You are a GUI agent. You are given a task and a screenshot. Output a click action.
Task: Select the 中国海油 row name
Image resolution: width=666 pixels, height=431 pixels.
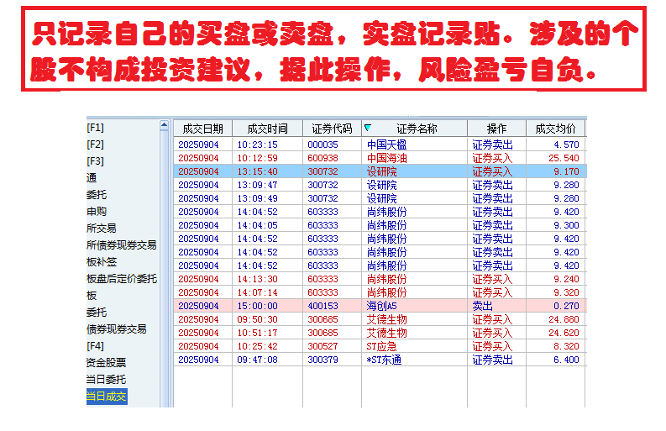point(386,158)
